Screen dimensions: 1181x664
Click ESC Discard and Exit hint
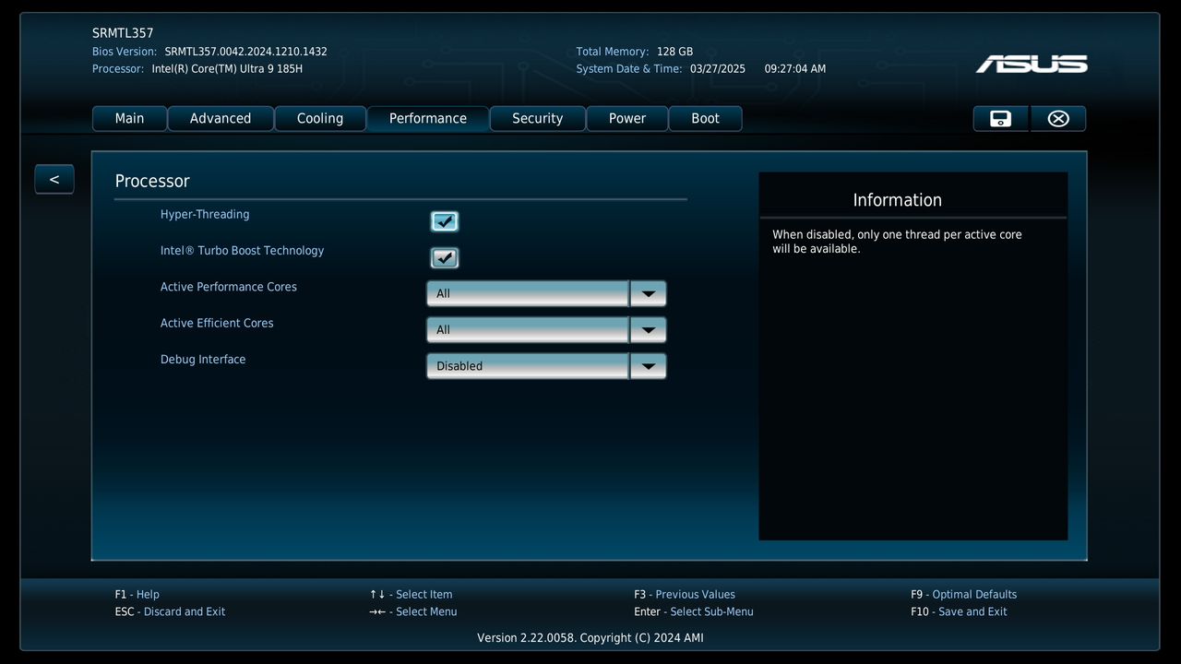171,612
